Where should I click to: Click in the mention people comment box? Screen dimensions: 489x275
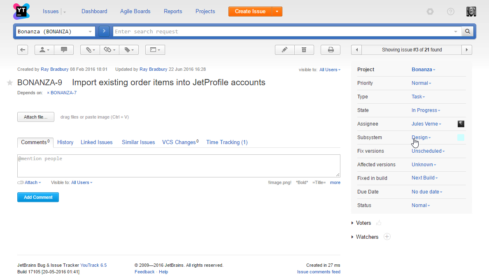(x=179, y=166)
